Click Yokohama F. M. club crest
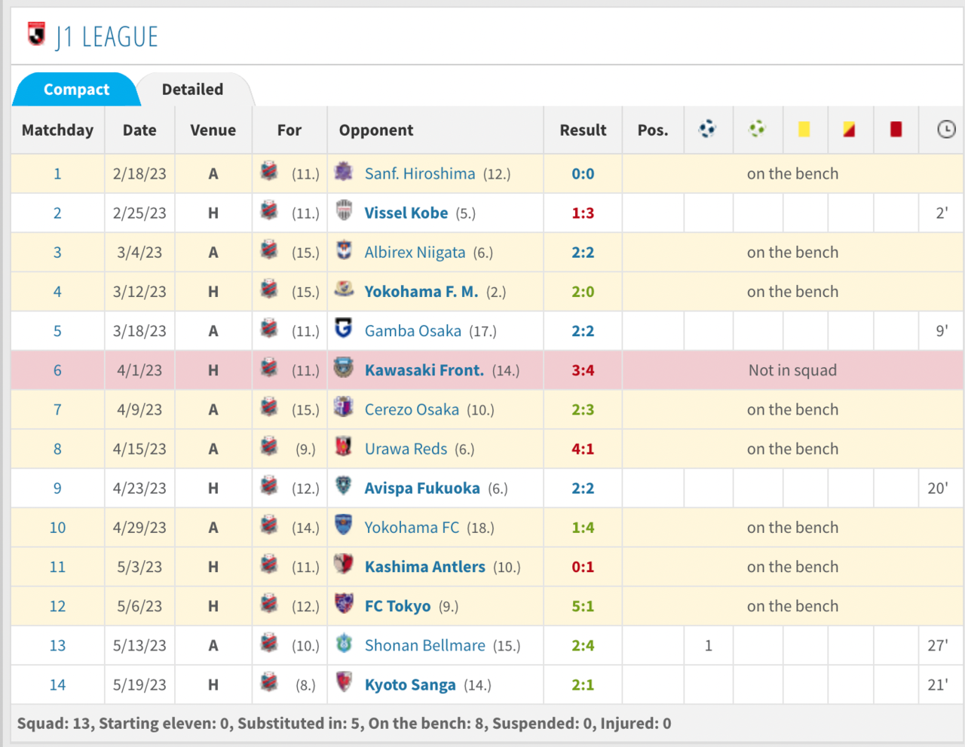The image size is (965, 747). (344, 289)
